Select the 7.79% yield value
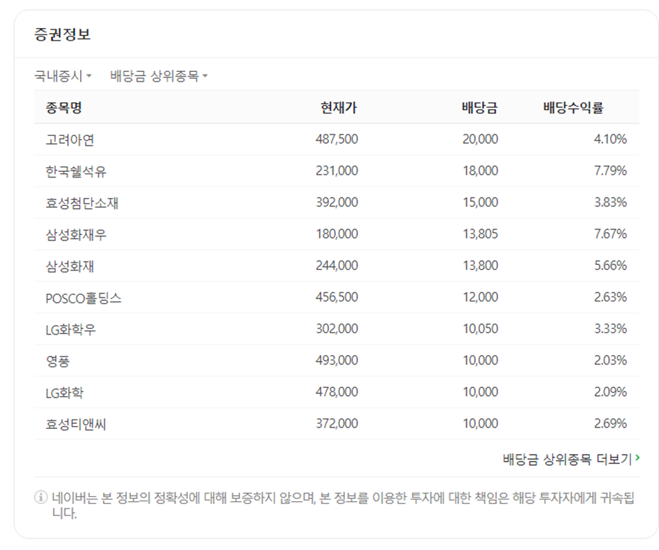659x550 pixels. pos(610,171)
